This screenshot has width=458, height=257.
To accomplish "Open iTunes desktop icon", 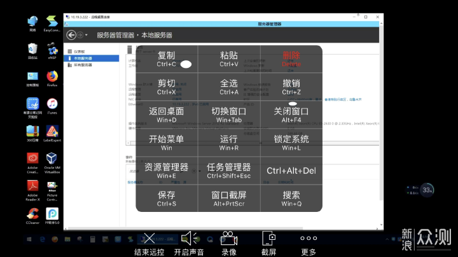I will tap(52, 106).
